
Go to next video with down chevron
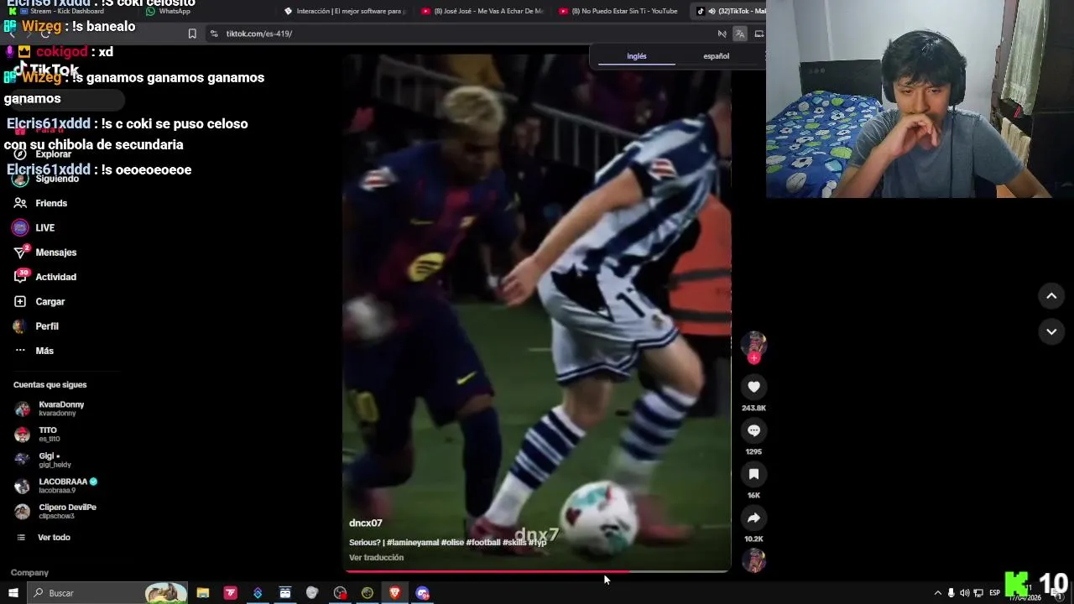click(x=1051, y=332)
